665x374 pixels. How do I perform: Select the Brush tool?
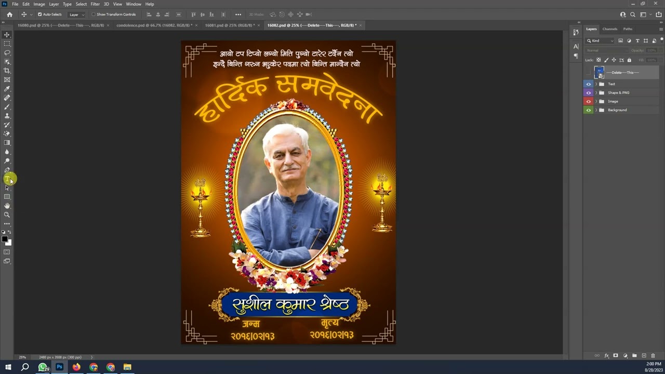7,107
